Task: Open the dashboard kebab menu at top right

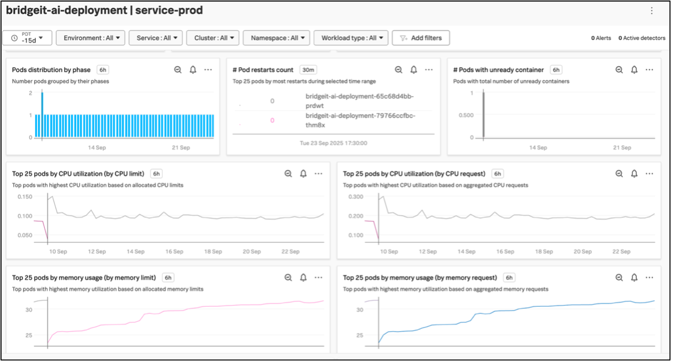Action: pyautogui.click(x=651, y=11)
